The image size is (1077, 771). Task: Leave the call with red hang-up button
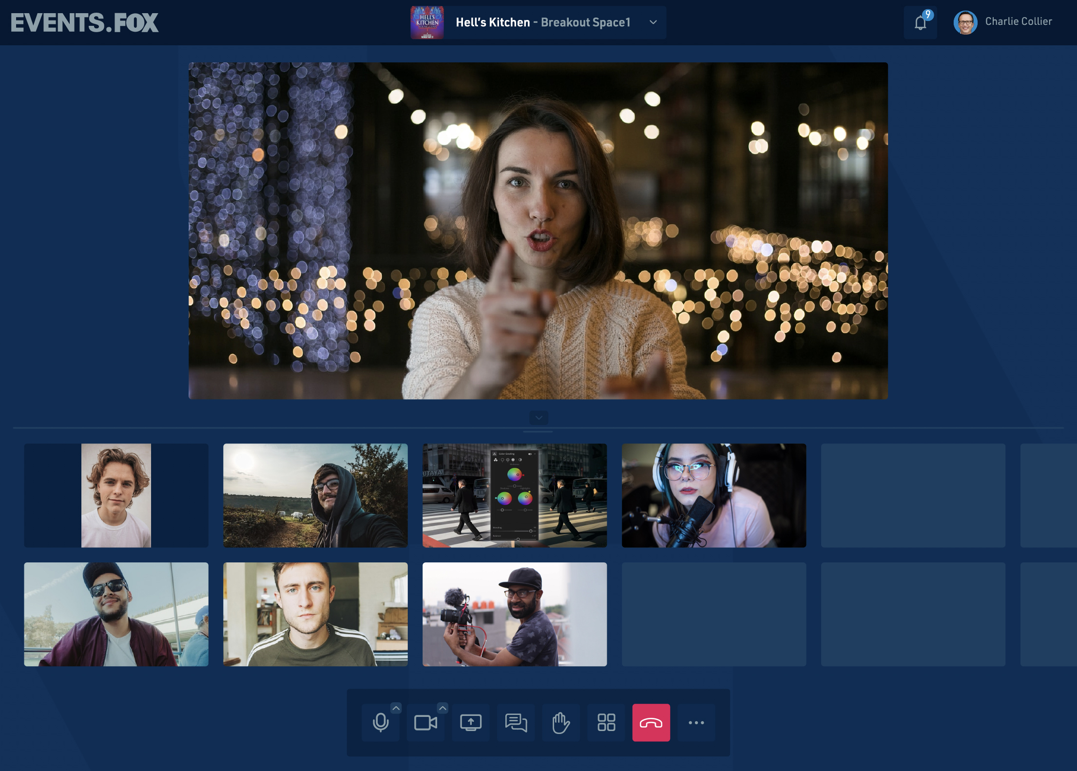(x=651, y=723)
